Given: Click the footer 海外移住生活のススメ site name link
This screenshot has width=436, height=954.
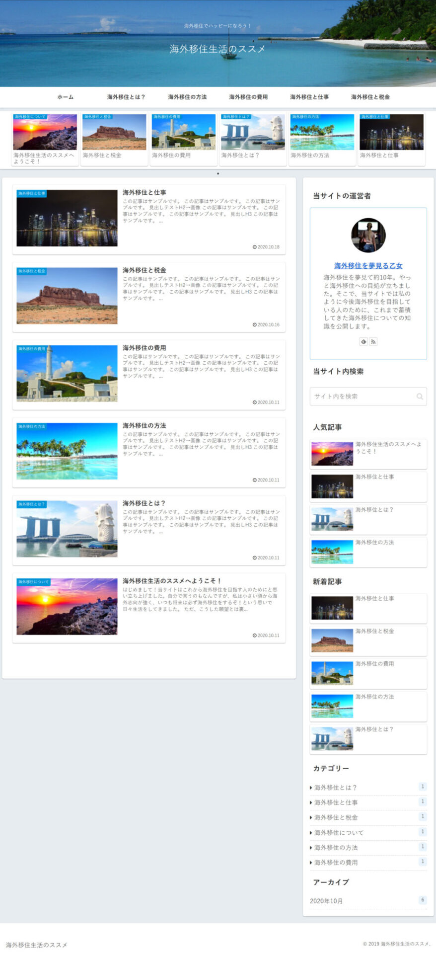Looking at the screenshot, I should tap(36, 945).
